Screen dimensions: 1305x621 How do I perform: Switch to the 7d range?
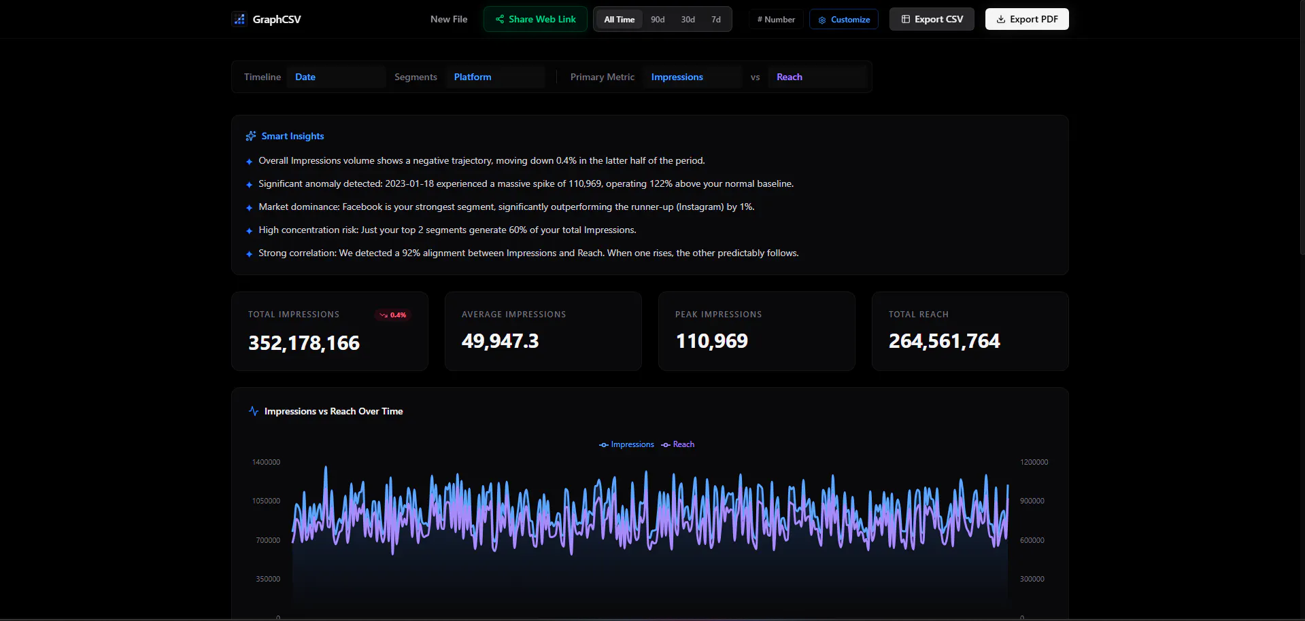point(716,20)
